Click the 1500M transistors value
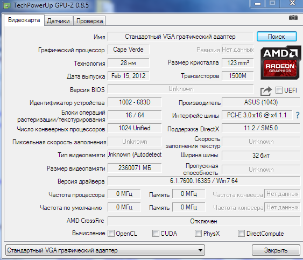303x260 pixels. point(238,76)
